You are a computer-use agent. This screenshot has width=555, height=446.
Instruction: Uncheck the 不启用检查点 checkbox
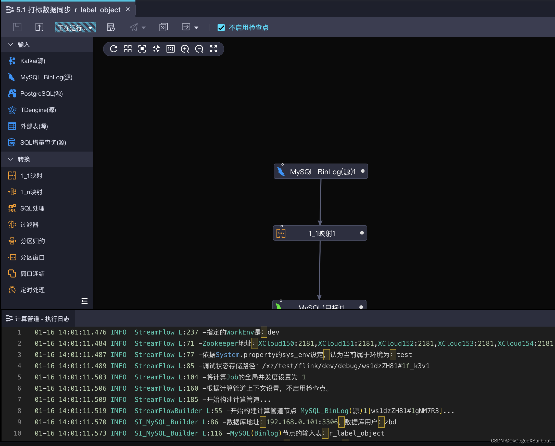coord(221,27)
